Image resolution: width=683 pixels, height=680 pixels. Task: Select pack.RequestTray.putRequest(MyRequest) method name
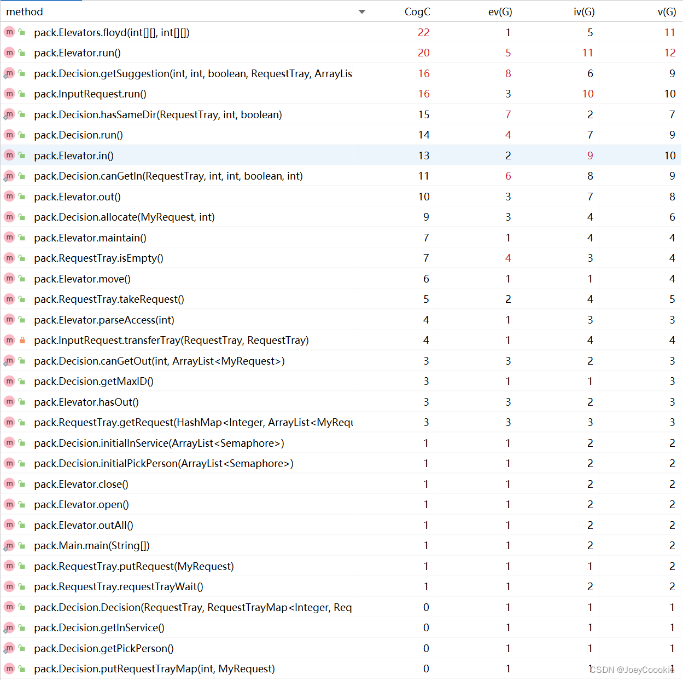point(134,566)
